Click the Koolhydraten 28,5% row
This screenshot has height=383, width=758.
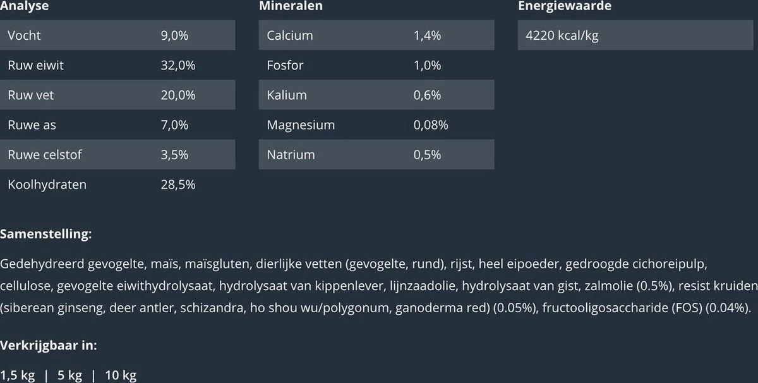(117, 185)
